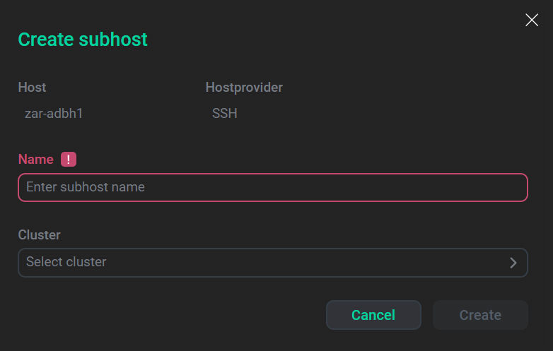
Task: Focus the Enter subhost name field
Action: pyautogui.click(x=272, y=187)
